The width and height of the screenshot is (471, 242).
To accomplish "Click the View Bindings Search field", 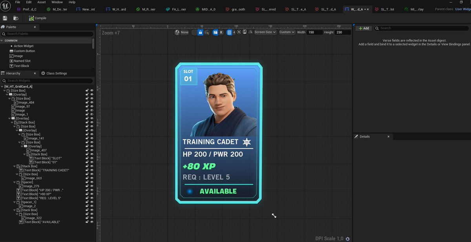I will click(422, 28).
